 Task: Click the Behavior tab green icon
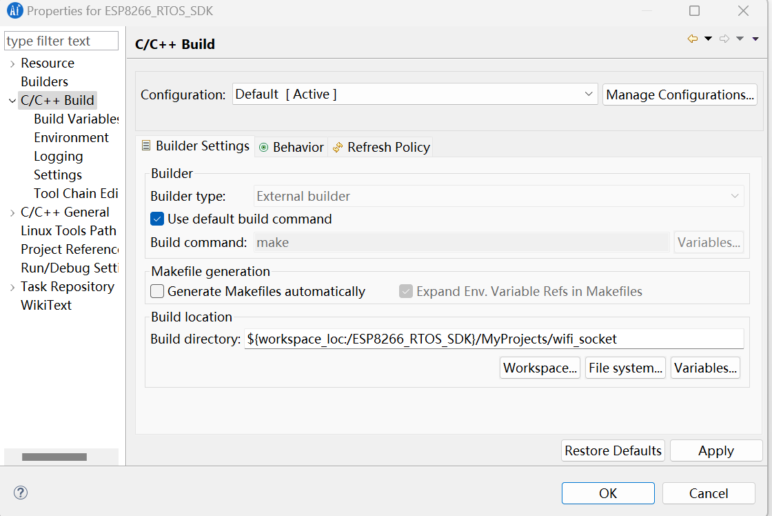(x=264, y=148)
